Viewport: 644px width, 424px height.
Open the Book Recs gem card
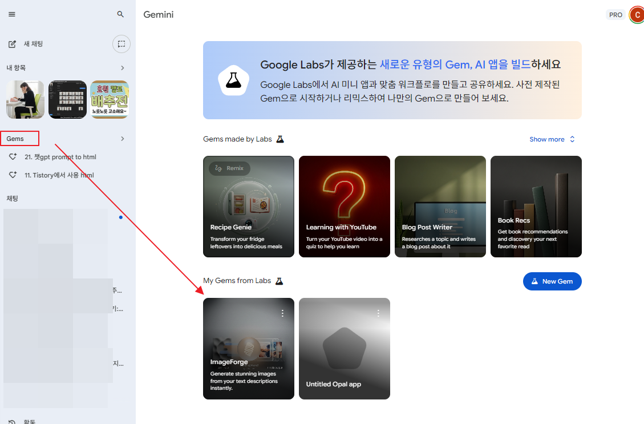coord(536,207)
